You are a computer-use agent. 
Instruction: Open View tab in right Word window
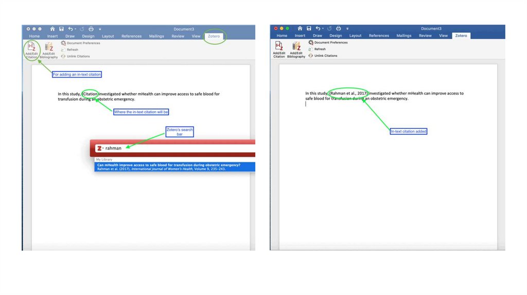[x=443, y=35]
